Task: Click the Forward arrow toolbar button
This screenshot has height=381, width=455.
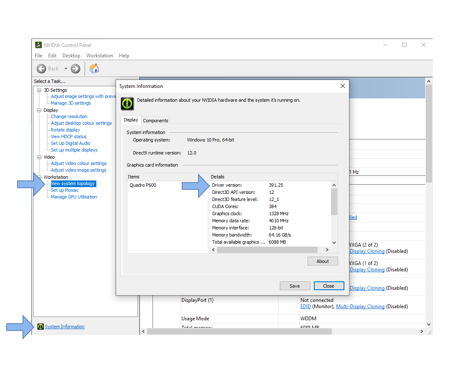Action: [75, 69]
